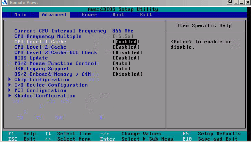Minimize the Remote View window
This screenshot has height=142, width=251.
pos(236,2)
